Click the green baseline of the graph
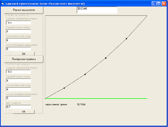 96,99
